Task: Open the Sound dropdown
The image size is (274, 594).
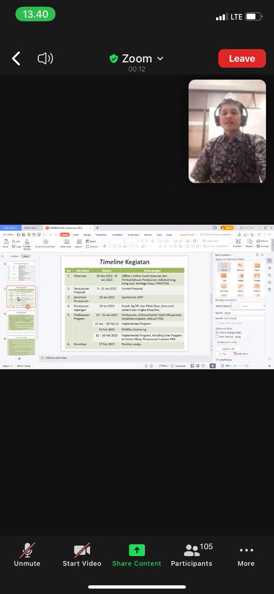Action: click(244, 318)
